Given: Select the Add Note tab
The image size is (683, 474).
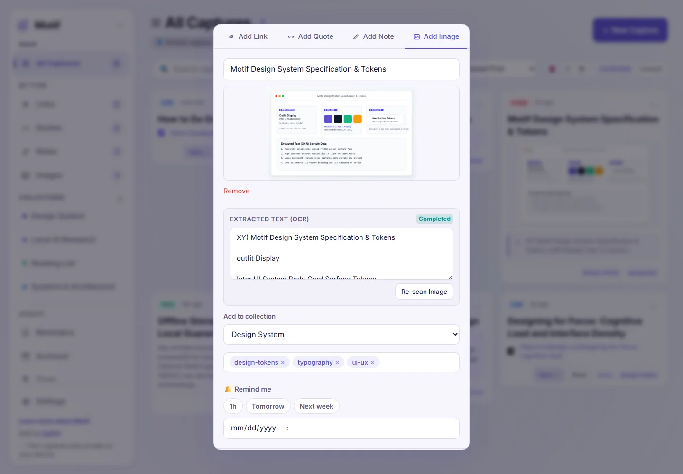Looking at the screenshot, I should click(x=373, y=36).
